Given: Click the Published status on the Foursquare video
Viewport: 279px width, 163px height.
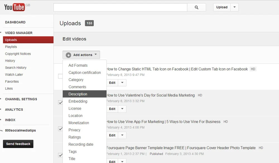Looking at the screenshot, I should [157, 154].
